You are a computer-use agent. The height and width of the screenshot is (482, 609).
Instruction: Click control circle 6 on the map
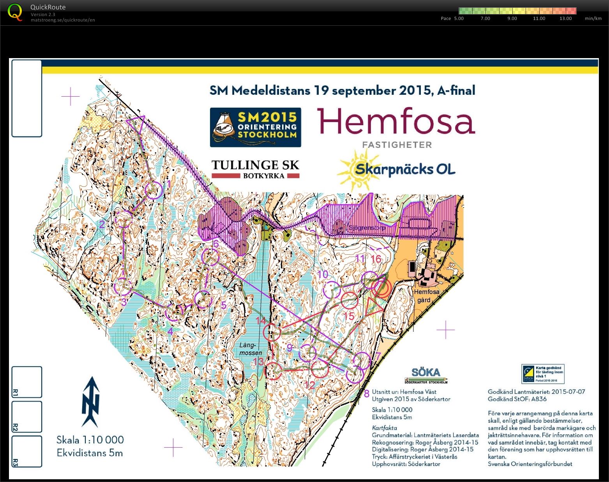pyautogui.click(x=210, y=257)
